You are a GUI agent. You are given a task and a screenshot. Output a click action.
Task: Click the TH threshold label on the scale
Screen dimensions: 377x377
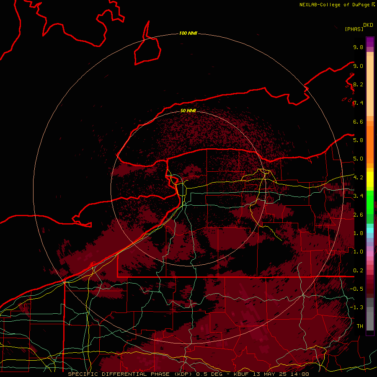tap(360, 326)
